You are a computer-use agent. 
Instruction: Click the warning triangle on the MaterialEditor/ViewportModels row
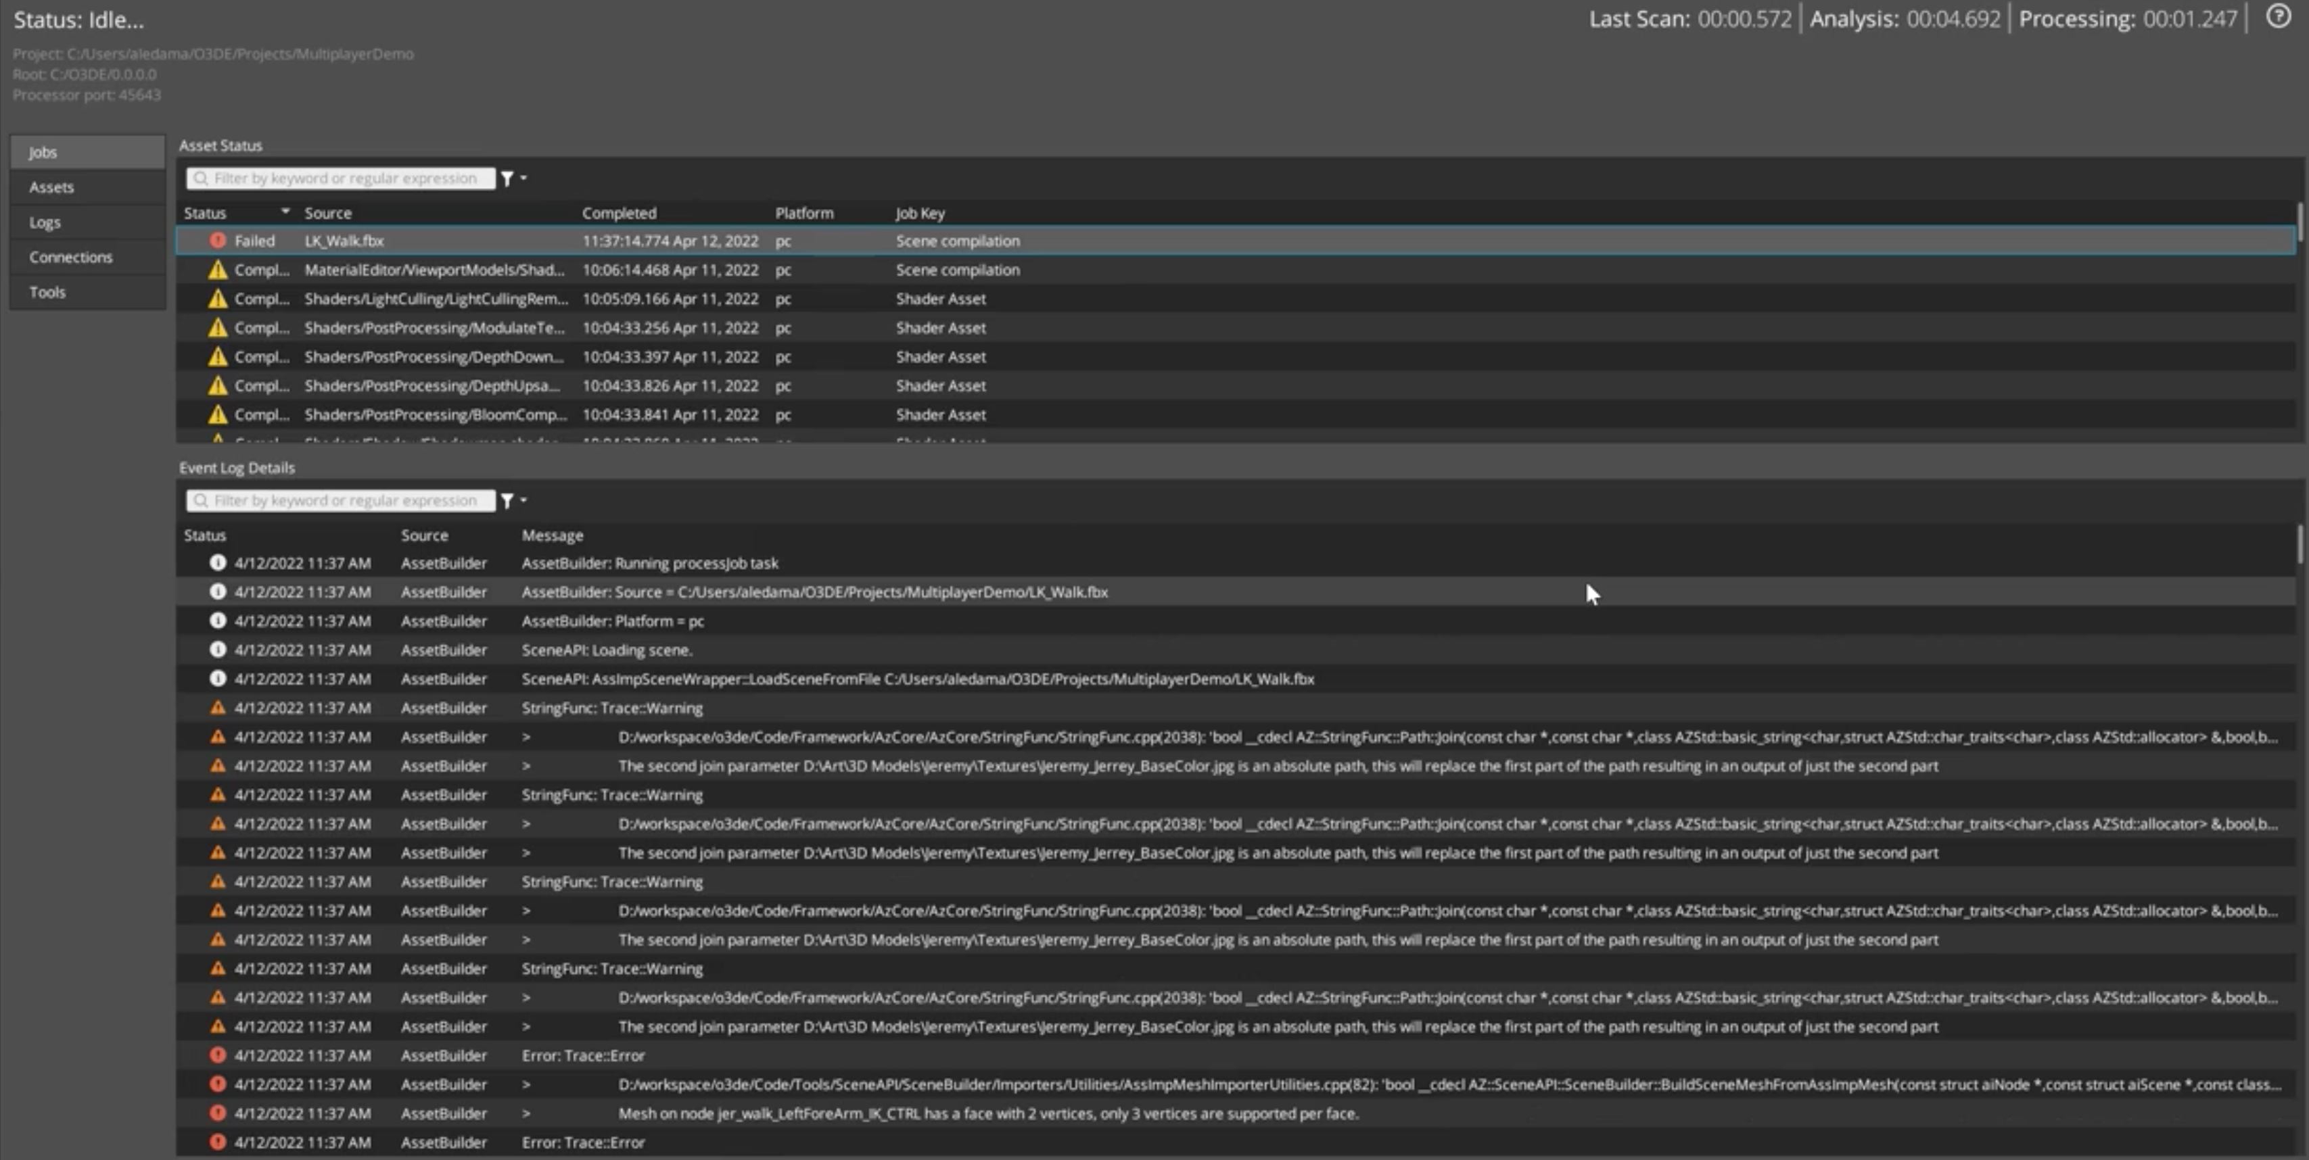click(218, 270)
